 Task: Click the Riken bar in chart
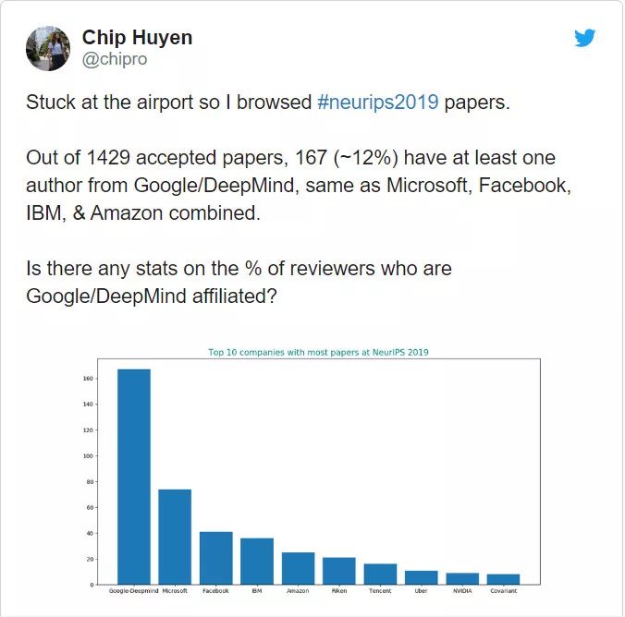tap(339, 571)
